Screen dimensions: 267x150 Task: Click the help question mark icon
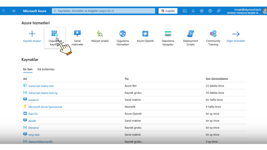point(210,11)
